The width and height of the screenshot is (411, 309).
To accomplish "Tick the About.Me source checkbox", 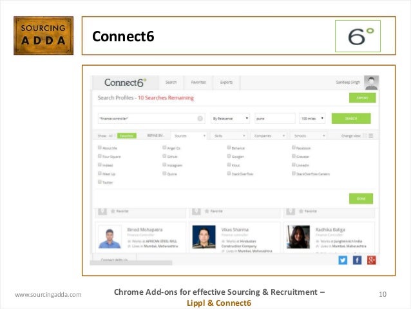I will click(x=100, y=148).
